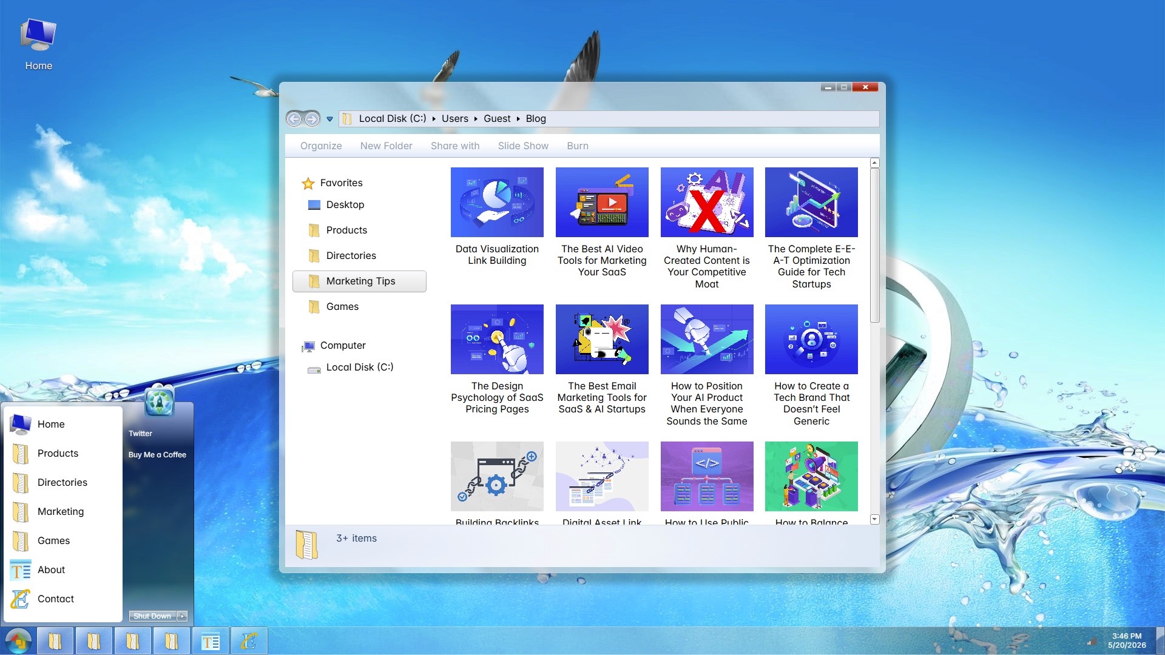Expand the arrow after Local Disk (C:) in breadcrumb

point(434,119)
